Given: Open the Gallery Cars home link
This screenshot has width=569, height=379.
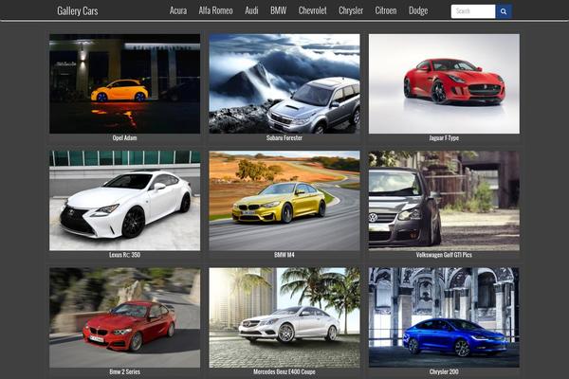Looking at the screenshot, I should (x=78, y=10).
